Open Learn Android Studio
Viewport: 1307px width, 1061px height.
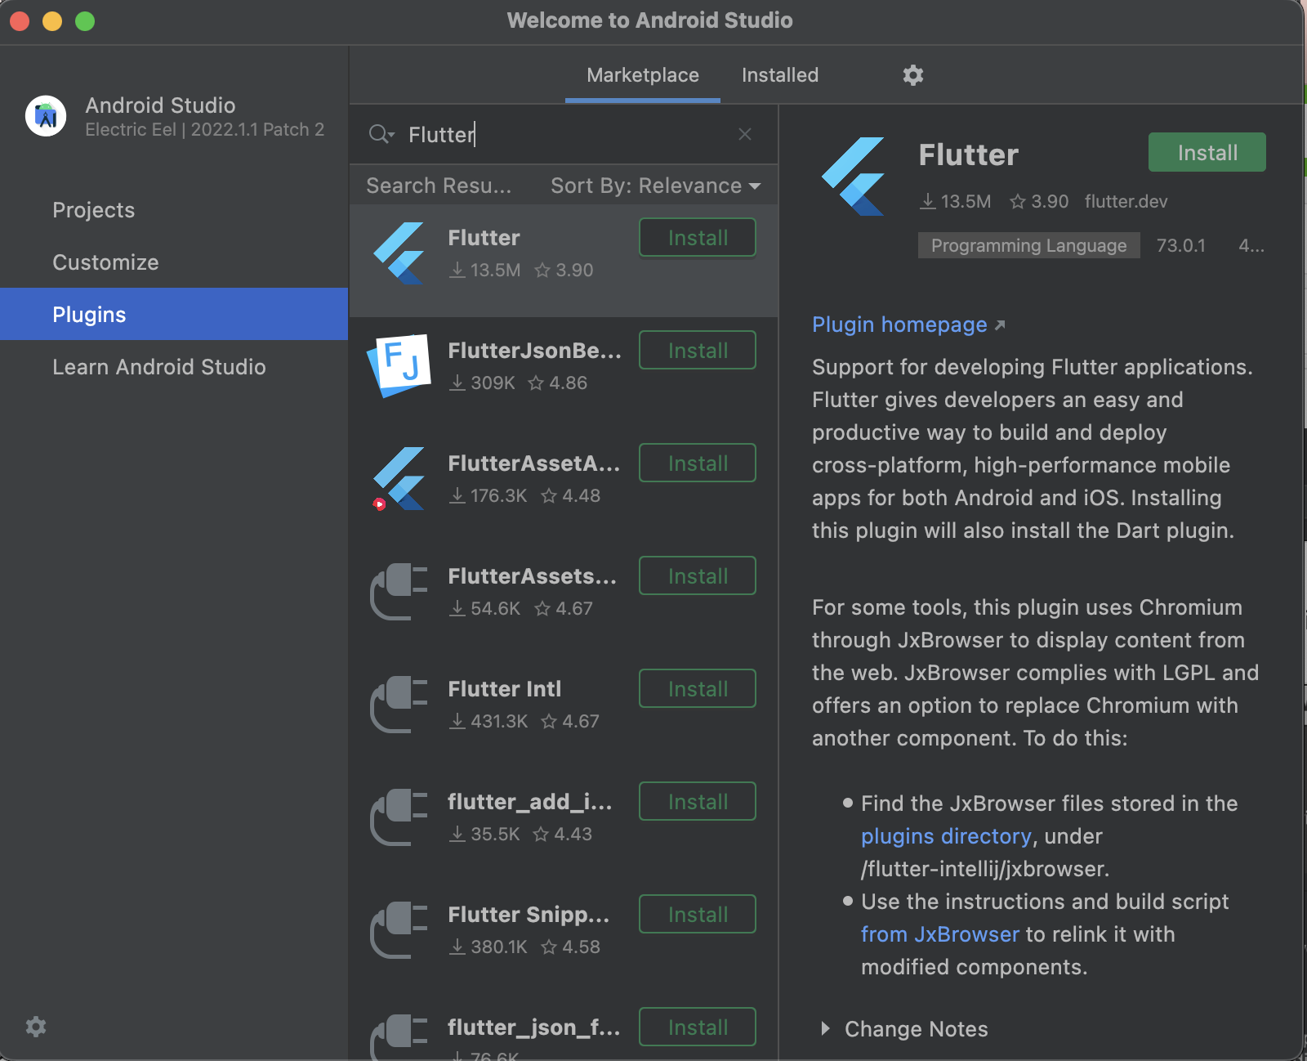[x=174, y=367]
